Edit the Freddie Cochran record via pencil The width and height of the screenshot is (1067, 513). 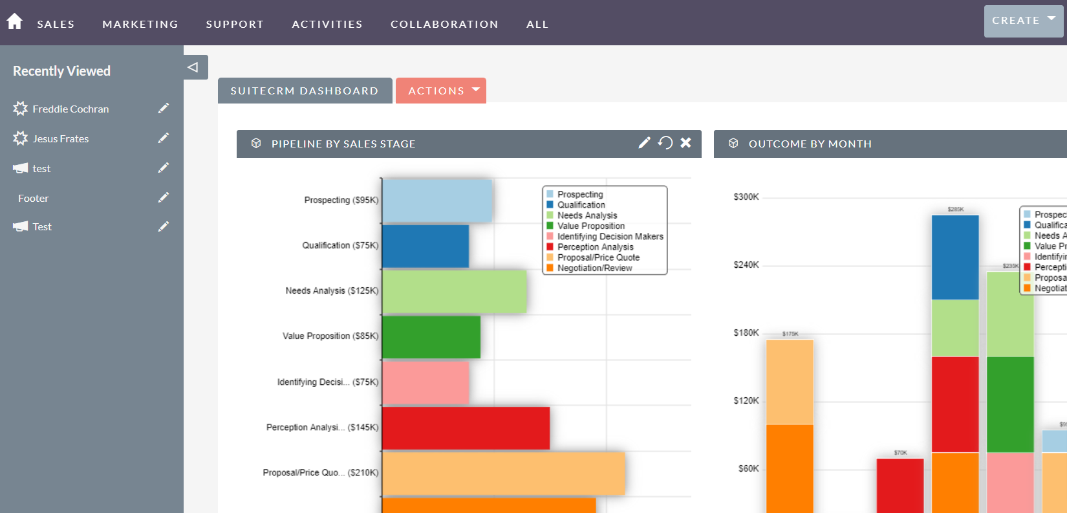tap(164, 108)
